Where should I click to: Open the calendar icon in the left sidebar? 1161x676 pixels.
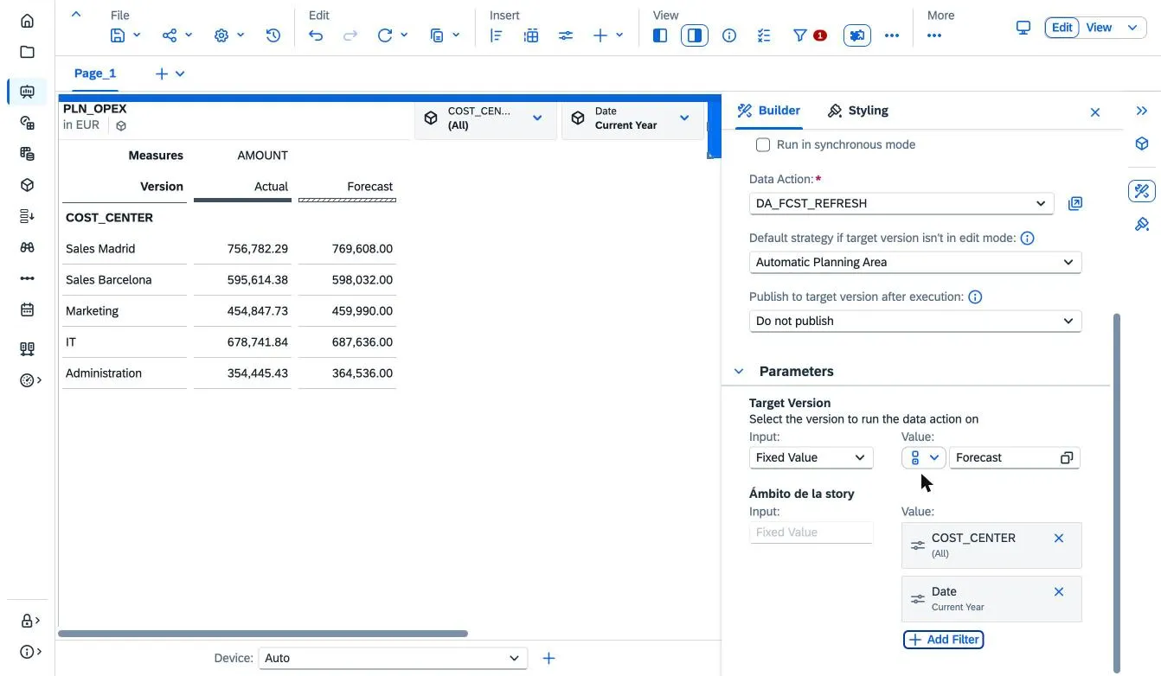click(27, 309)
